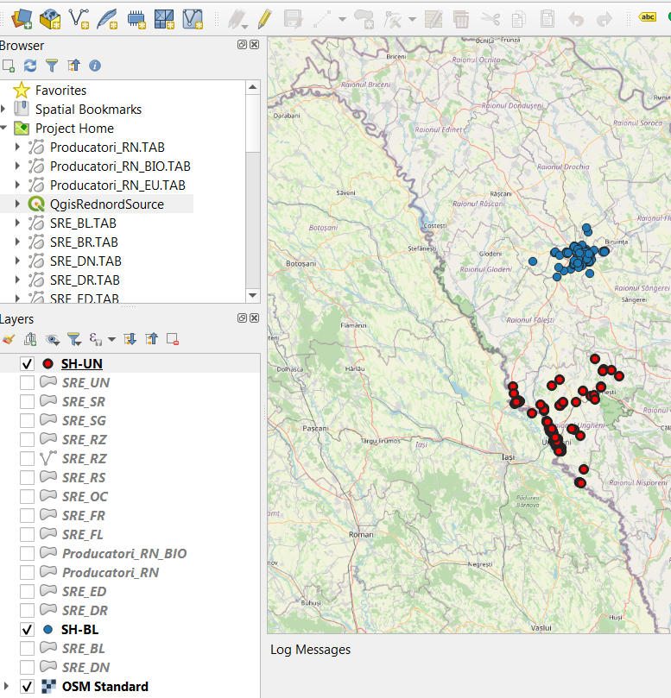
Task: Expand the OSM Standard layer group
Action: [x=8, y=687]
